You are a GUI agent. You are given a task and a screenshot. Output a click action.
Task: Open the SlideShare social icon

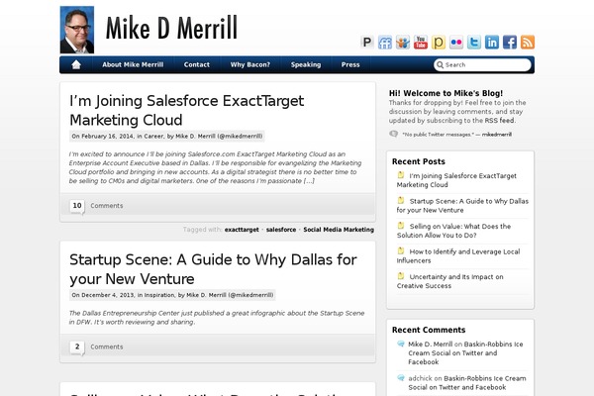pyautogui.click(x=403, y=42)
